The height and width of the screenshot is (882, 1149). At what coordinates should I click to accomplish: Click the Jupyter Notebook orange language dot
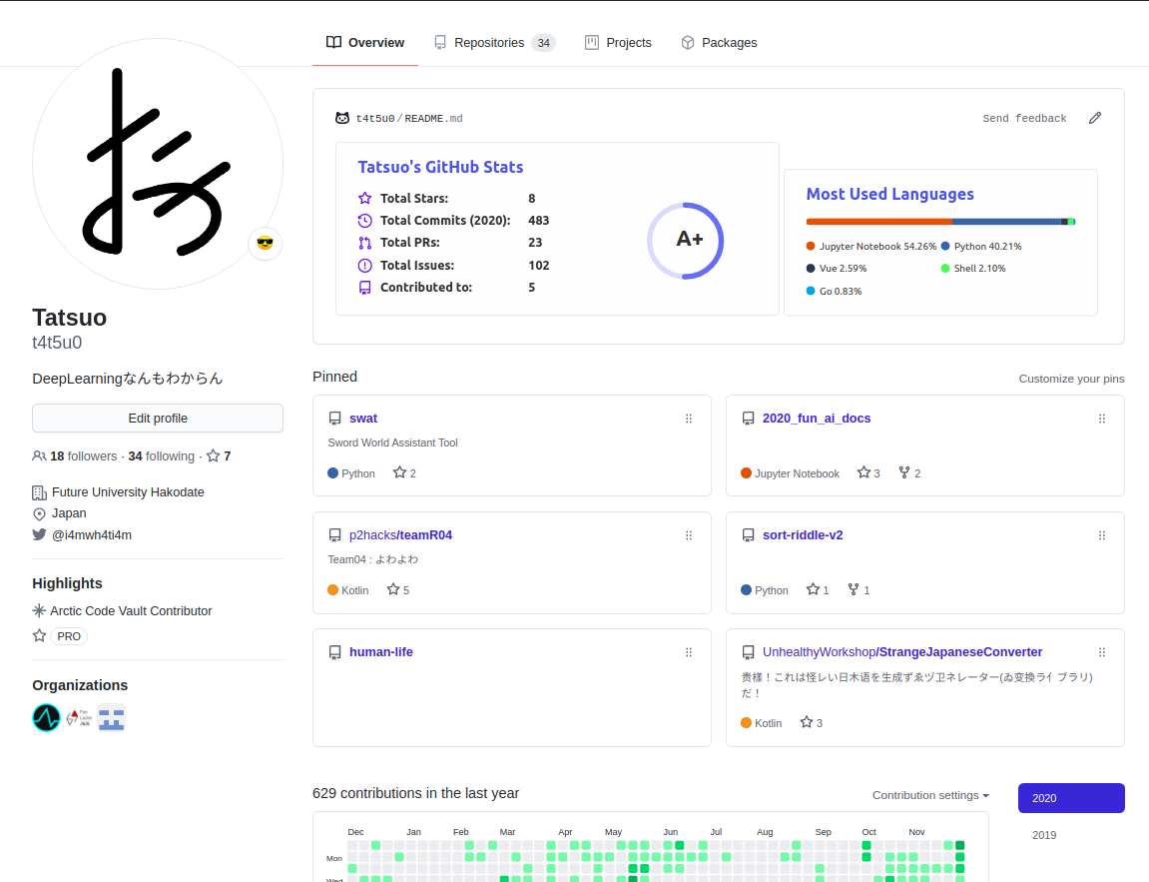(811, 247)
